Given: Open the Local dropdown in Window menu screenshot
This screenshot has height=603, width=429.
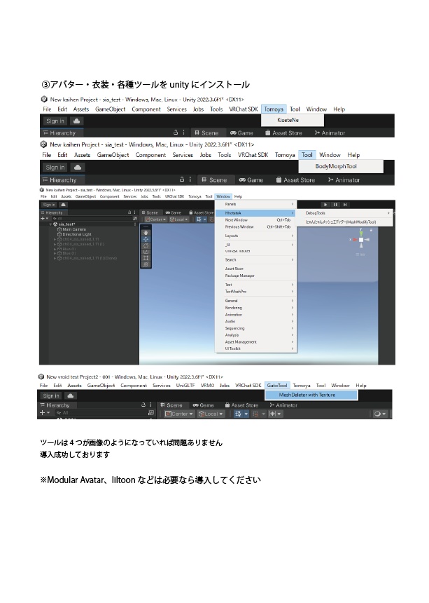Looking at the screenshot, I should (x=179, y=219).
